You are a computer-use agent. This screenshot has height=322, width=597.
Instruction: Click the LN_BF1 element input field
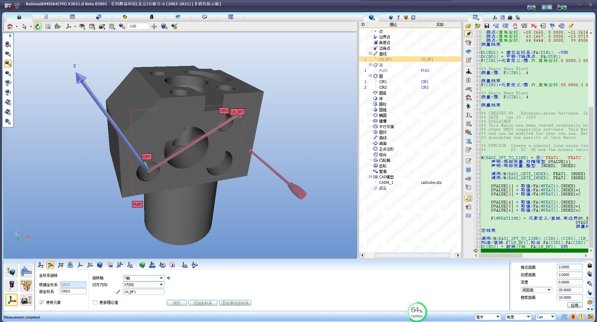click(143, 292)
